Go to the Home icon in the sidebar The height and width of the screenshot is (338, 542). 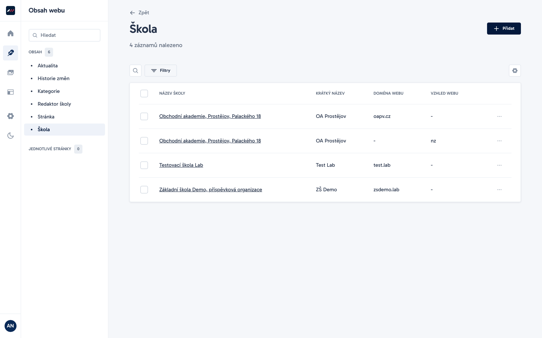[x=11, y=33]
